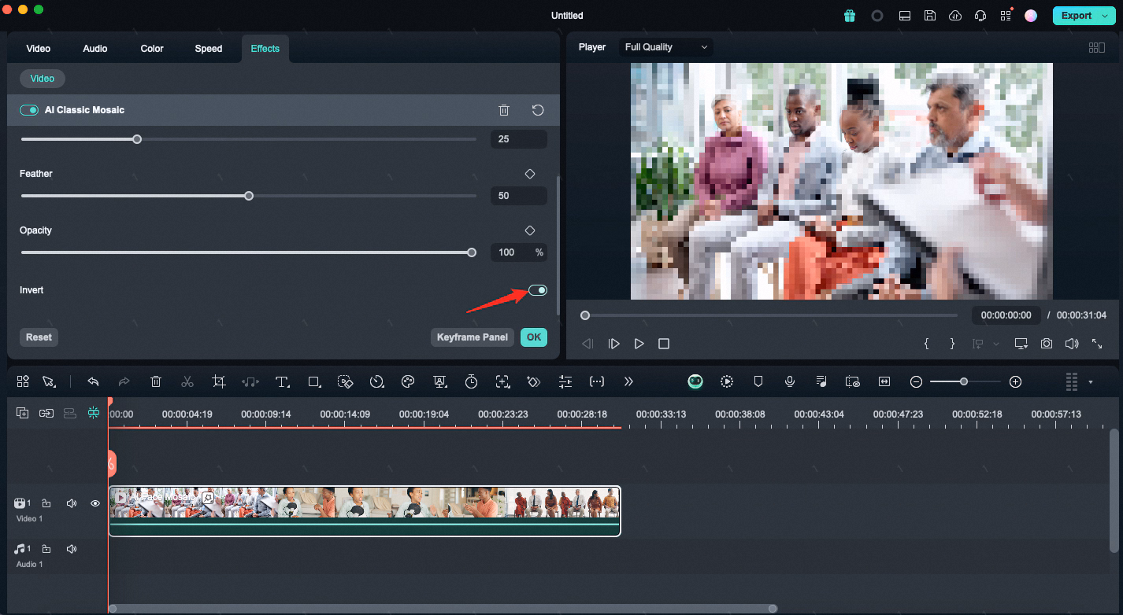Disable the AI Classic Mosaic effect switch
The image size is (1123, 615).
(29, 110)
